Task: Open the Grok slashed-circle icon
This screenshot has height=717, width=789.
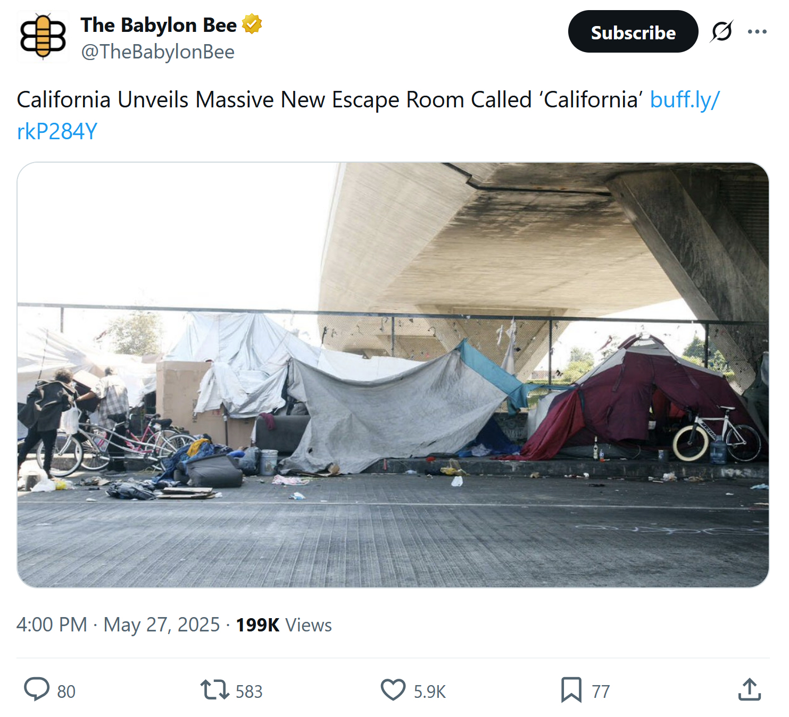Action: tap(721, 32)
